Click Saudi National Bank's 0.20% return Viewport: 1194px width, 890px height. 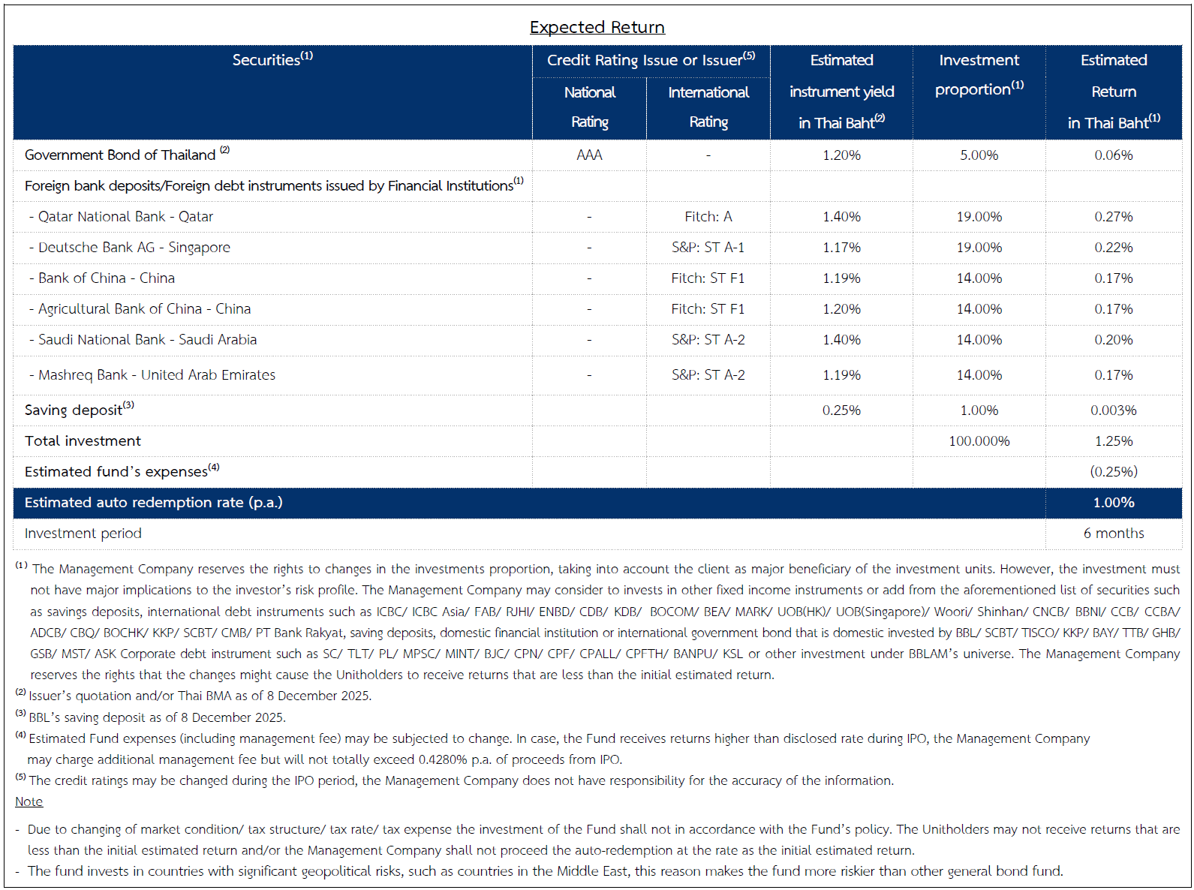coord(1113,340)
